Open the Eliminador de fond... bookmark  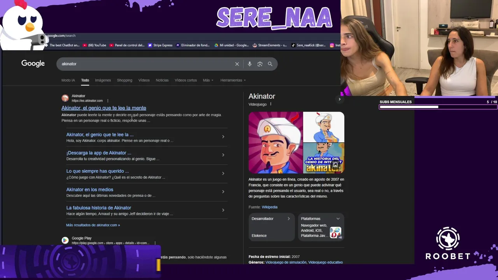pyautogui.click(x=193, y=45)
